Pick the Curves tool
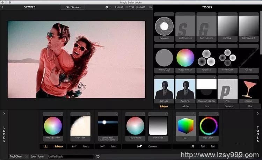The image size is (262, 160). (x=248, y=58)
